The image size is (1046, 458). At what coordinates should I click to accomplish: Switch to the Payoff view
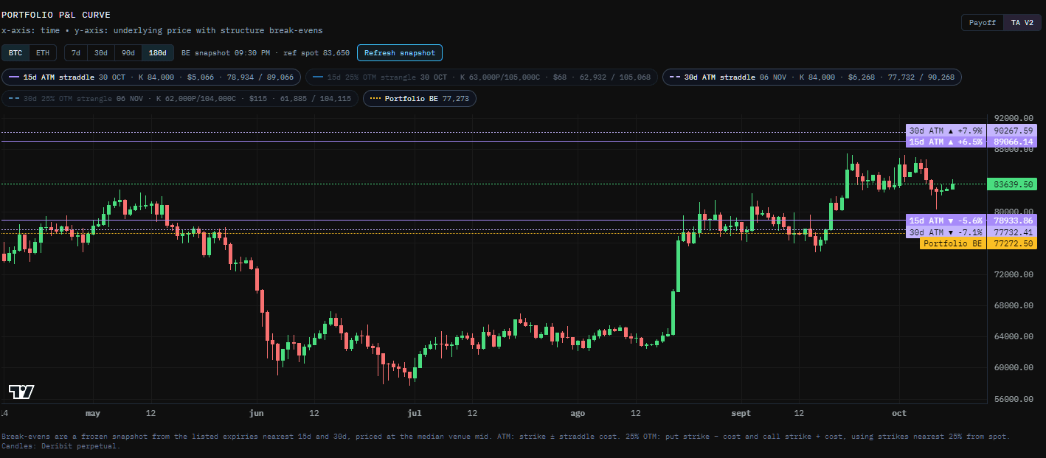[x=983, y=23]
